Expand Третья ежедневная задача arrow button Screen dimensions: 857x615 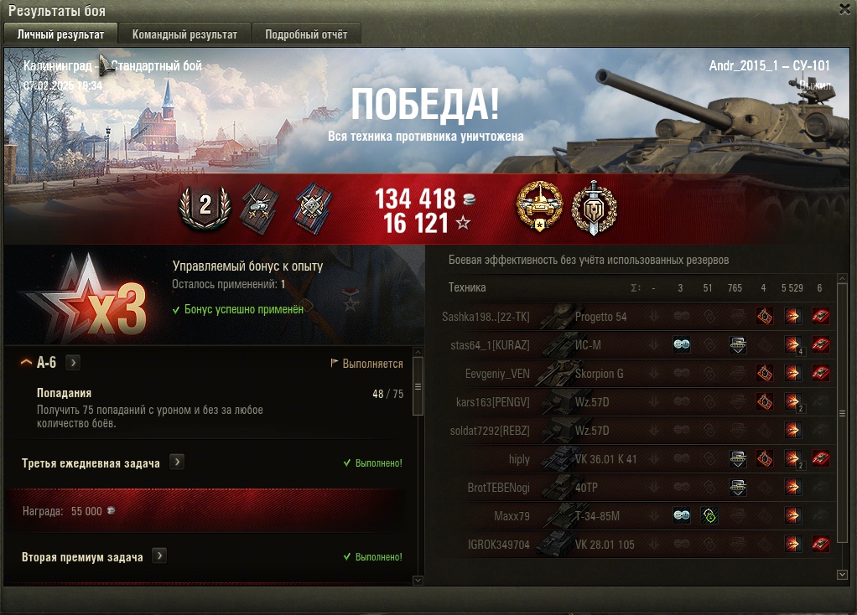point(177,462)
